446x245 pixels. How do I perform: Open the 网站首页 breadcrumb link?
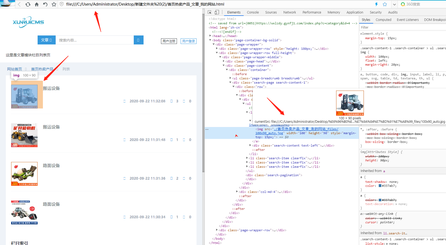point(15,69)
